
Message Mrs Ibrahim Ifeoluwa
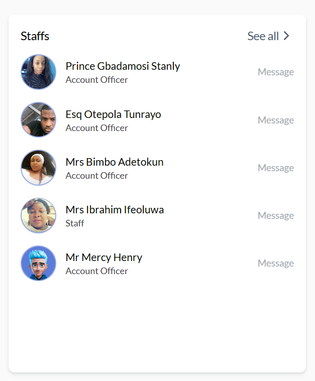(x=275, y=216)
